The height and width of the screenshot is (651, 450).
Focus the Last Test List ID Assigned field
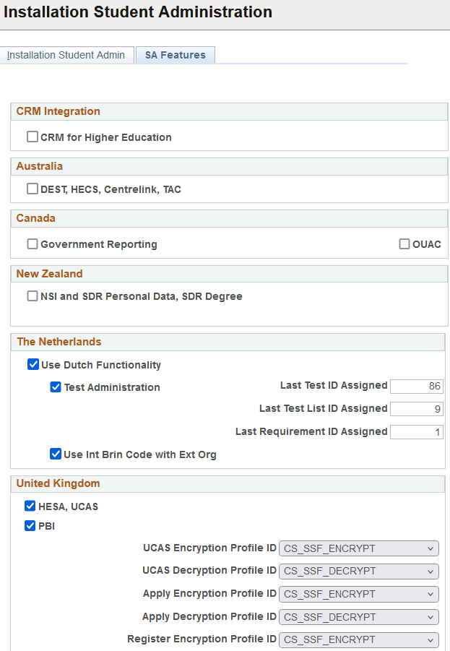tap(416, 410)
